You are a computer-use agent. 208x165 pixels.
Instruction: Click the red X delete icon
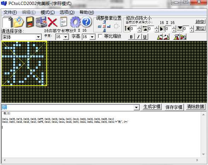52,22
